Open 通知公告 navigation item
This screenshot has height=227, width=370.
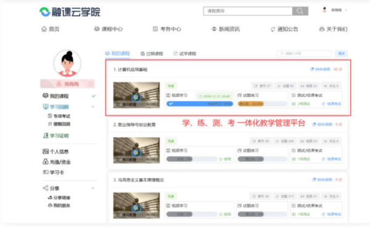click(284, 29)
